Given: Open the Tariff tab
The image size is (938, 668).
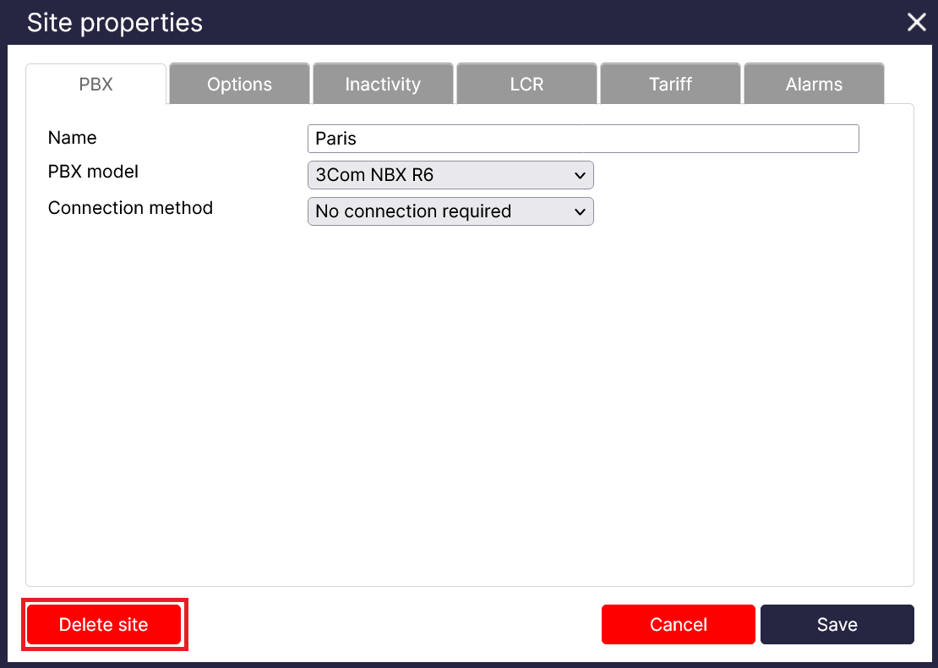Looking at the screenshot, I should point(670,85).
